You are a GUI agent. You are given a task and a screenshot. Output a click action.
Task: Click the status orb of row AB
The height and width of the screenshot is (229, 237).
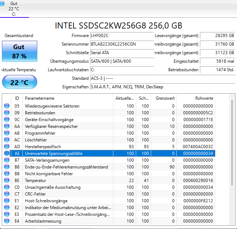click(x=7, y=133)
